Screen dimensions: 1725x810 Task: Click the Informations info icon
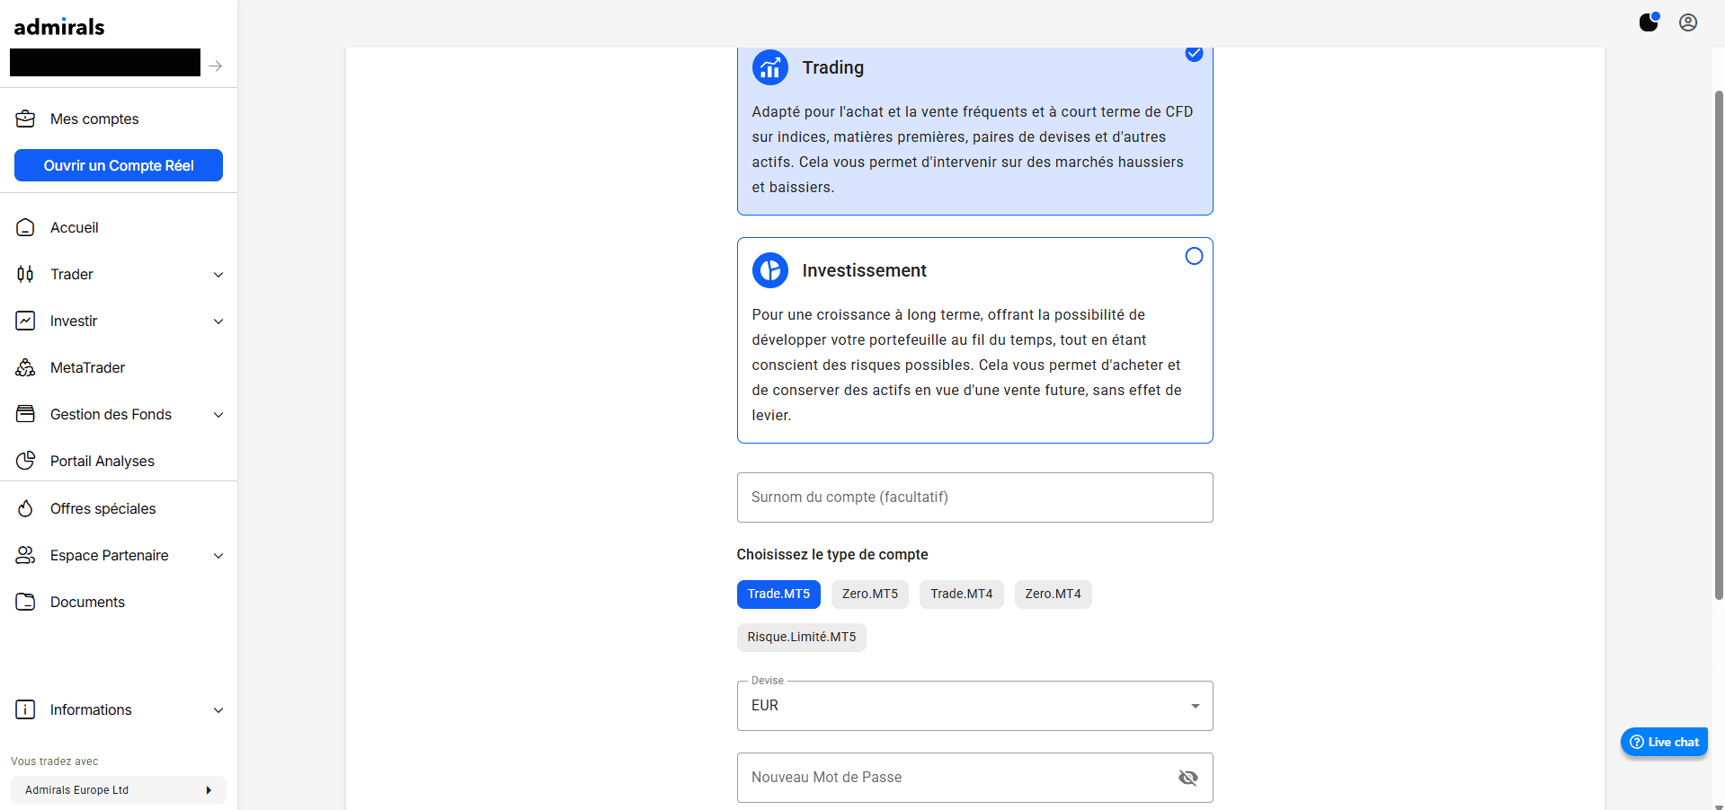[x=25, y=709]
